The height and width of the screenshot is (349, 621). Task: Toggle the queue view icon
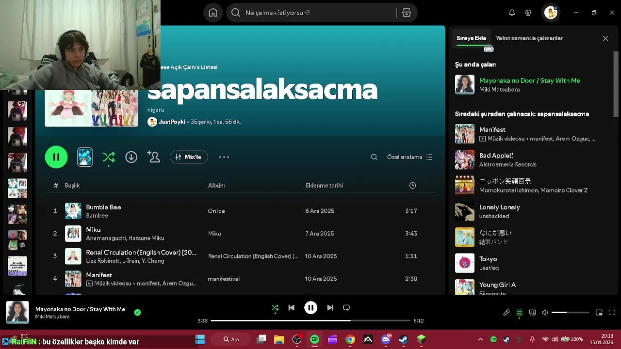(x=519, y=313)
